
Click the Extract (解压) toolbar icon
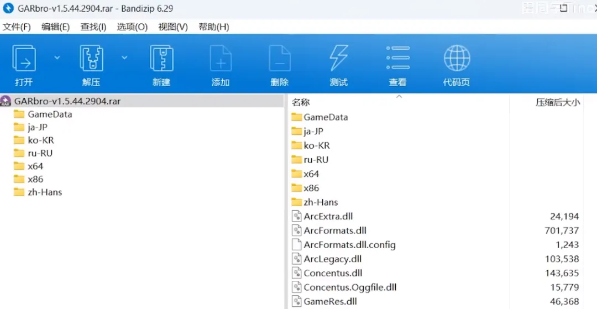(x=91, y=58)
